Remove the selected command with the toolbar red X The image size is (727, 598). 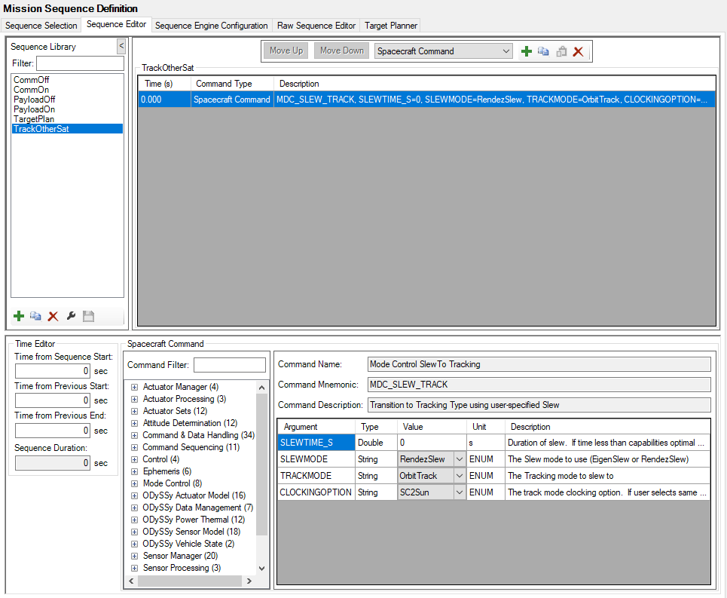click(579, 51)
